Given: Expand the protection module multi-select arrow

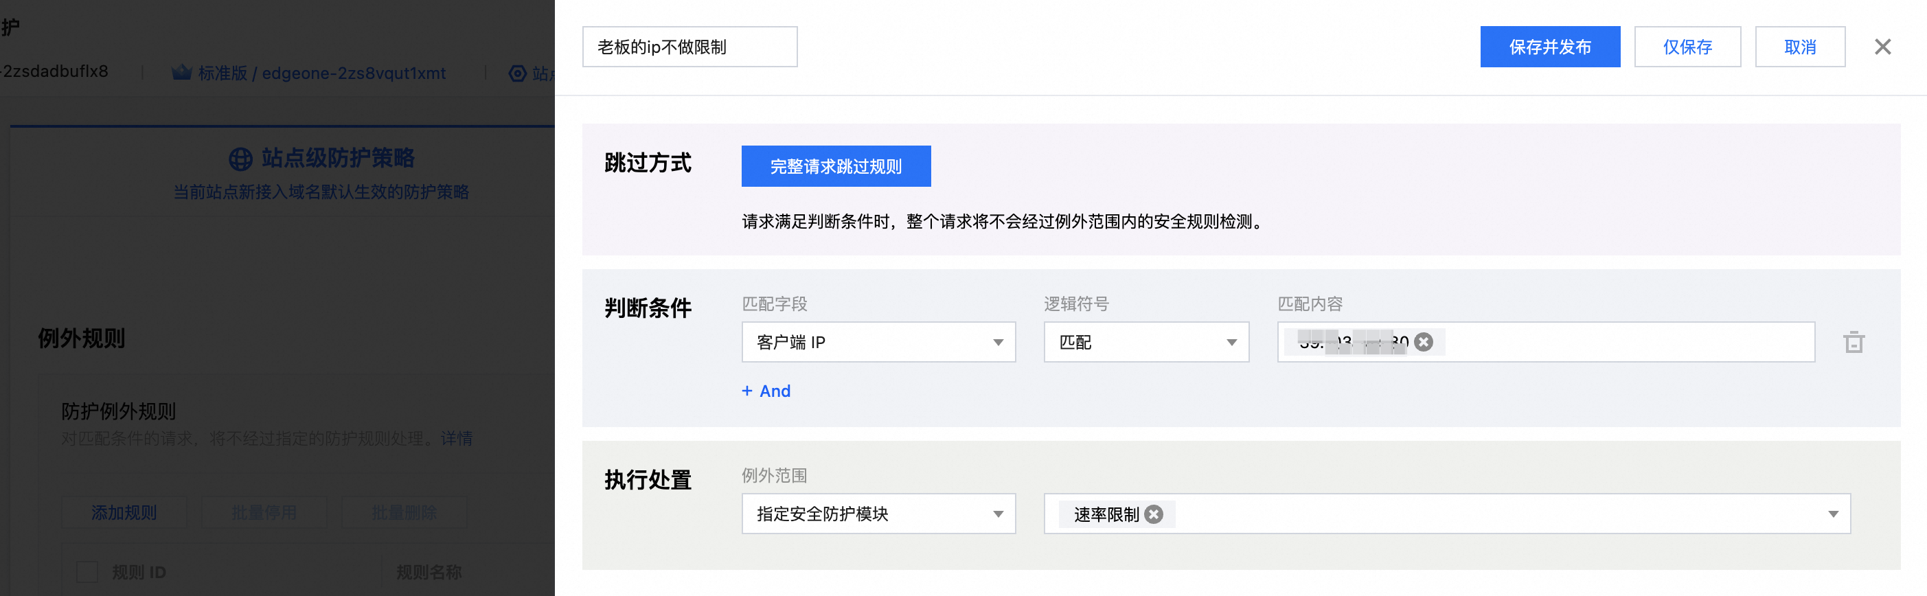Looking at the screenshot, I should [1833, 514].
